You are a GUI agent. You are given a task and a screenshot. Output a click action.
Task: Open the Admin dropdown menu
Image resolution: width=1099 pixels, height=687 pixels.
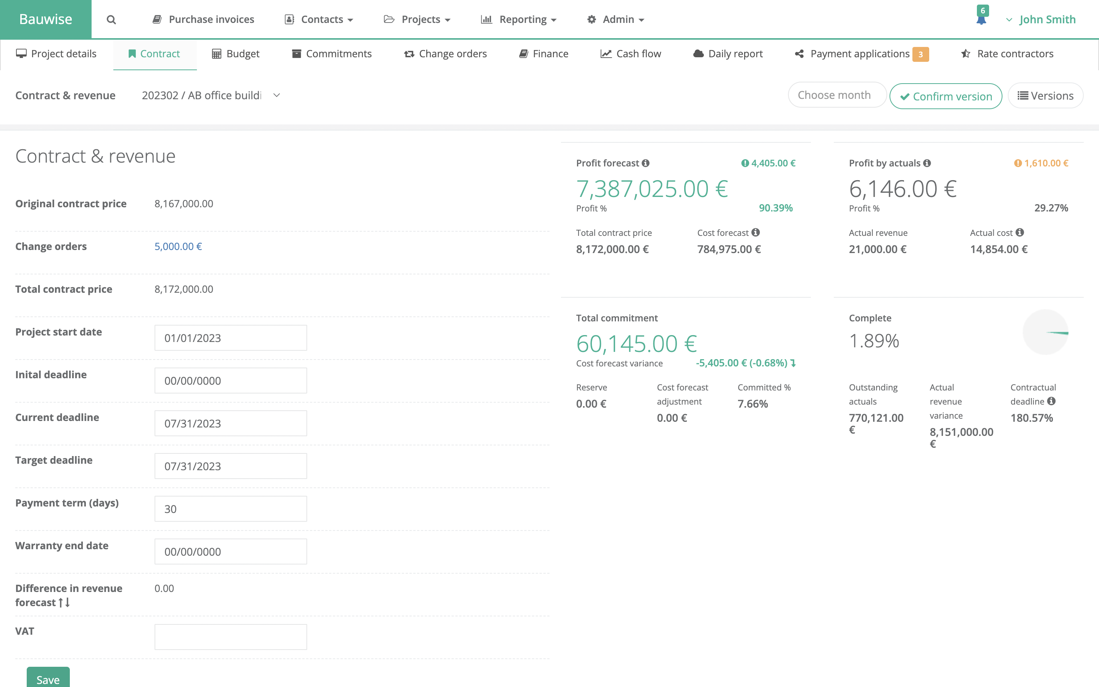[x=616, y=19]
